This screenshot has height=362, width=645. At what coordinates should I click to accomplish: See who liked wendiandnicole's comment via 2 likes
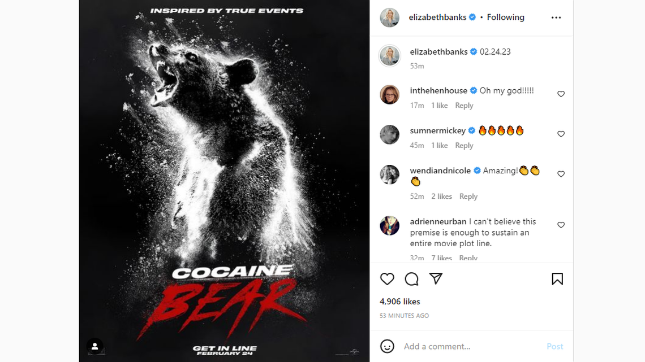coord(441,196)
